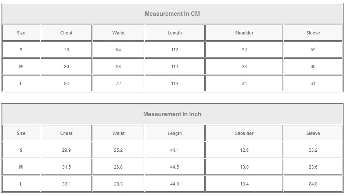The width and height of the screenshot is (345, 195).
Task: Click the length value 44.9 cell
Action: [x=175, y=184]
